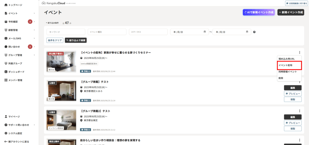Image resolution: width=309 pixels, height=145 pixels.
Task: Select 削除 from the context menu
Action: tap(281, 78)
